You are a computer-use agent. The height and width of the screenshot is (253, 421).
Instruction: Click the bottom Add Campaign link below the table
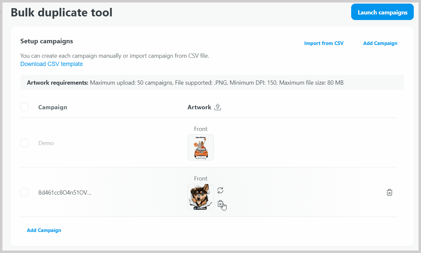click(x=44, y=230)
